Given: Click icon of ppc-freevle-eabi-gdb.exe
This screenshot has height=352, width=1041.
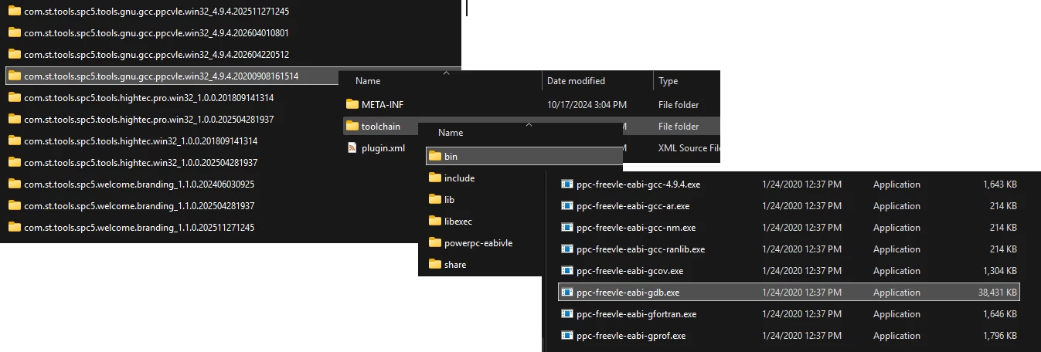Looking at the screenshot, I should point(566,293).
